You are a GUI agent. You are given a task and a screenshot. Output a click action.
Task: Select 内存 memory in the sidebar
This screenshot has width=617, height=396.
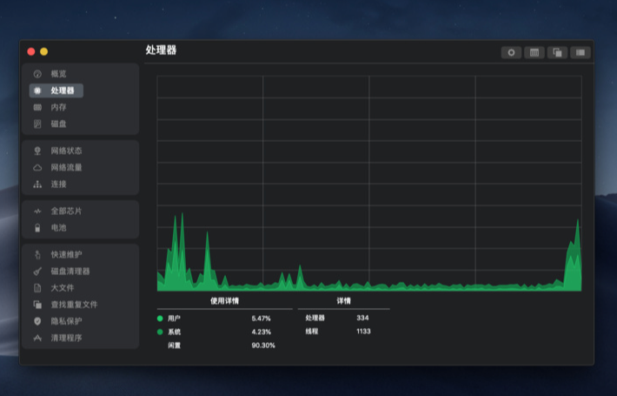(x=58, y=107)
